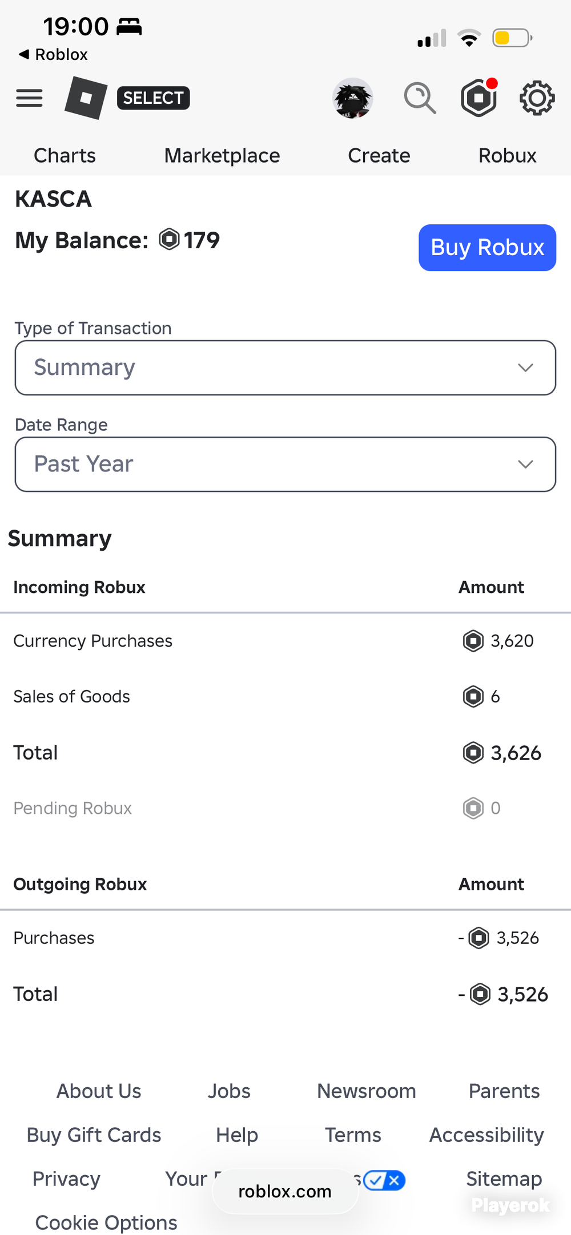Tap the Pending Robux row label

(73, 808)
